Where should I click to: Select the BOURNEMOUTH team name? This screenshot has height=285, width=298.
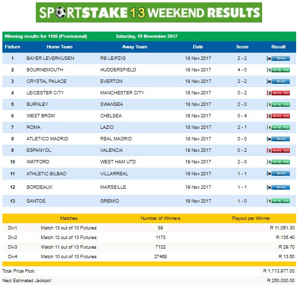pyautogui.click(x=44, y=70)
